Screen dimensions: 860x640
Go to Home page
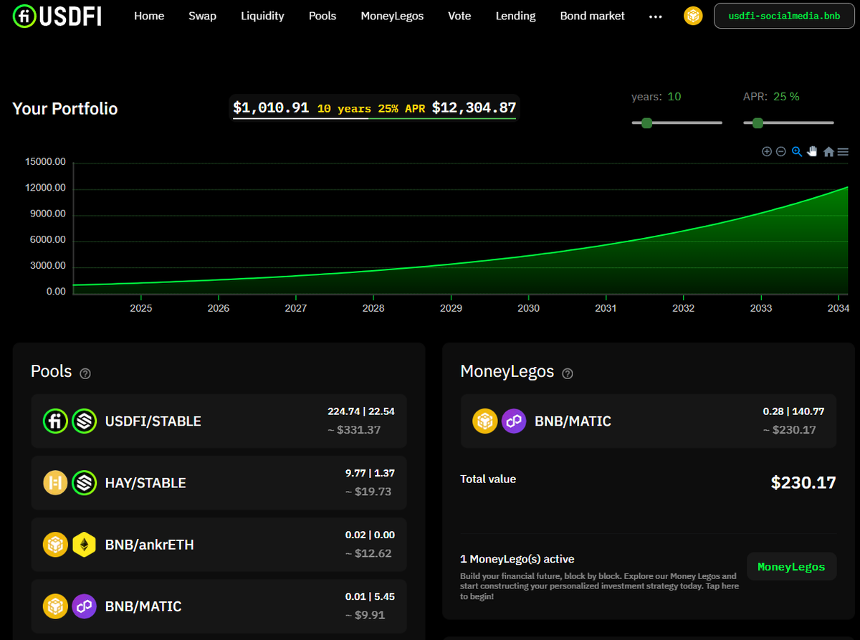tap(149, 16)
